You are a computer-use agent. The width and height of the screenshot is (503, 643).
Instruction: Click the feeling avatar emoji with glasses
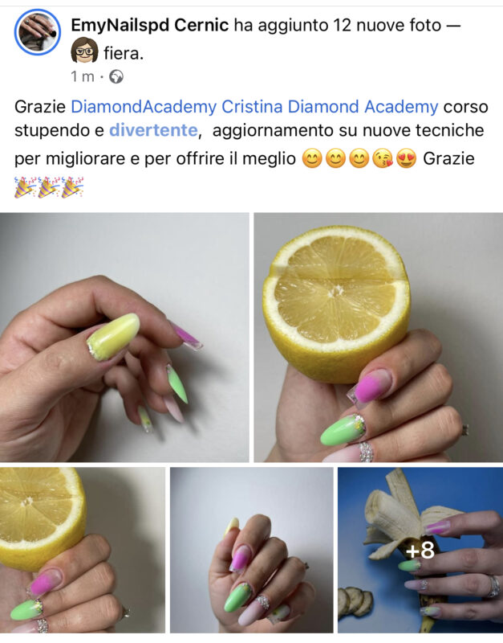coord(84,51)
